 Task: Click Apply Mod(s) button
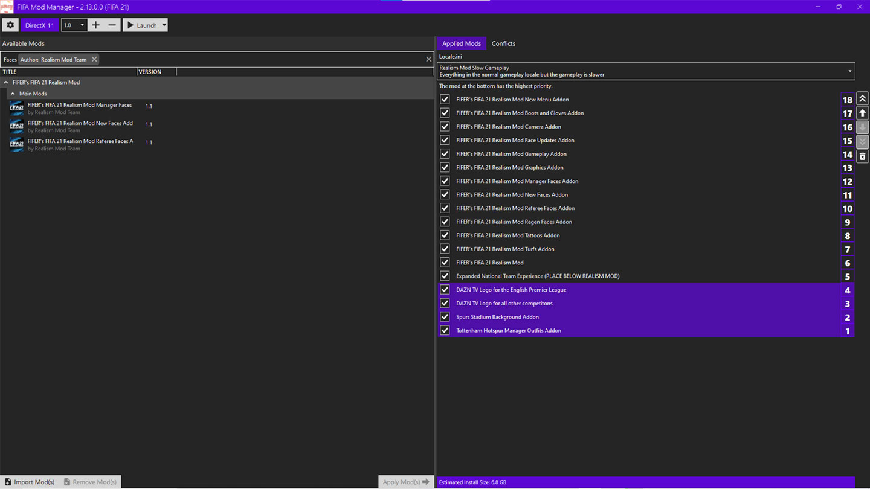pyautogui.click(x=406, y=482)
